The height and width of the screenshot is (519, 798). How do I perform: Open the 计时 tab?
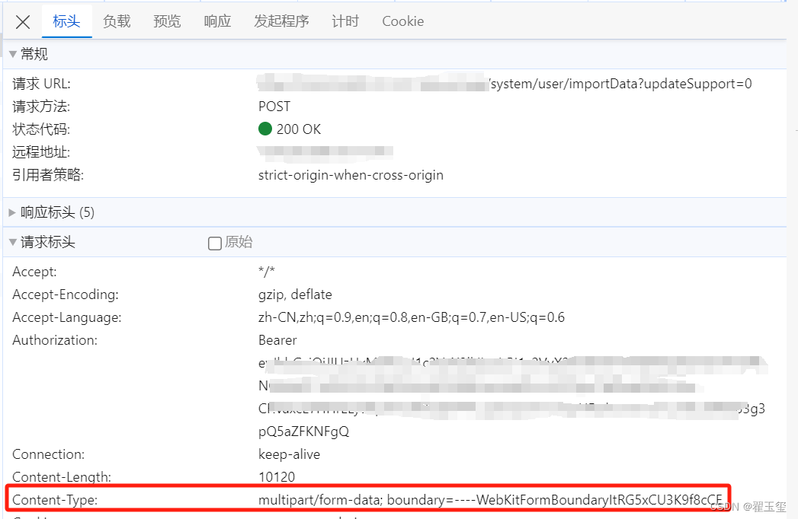[345, 21]
